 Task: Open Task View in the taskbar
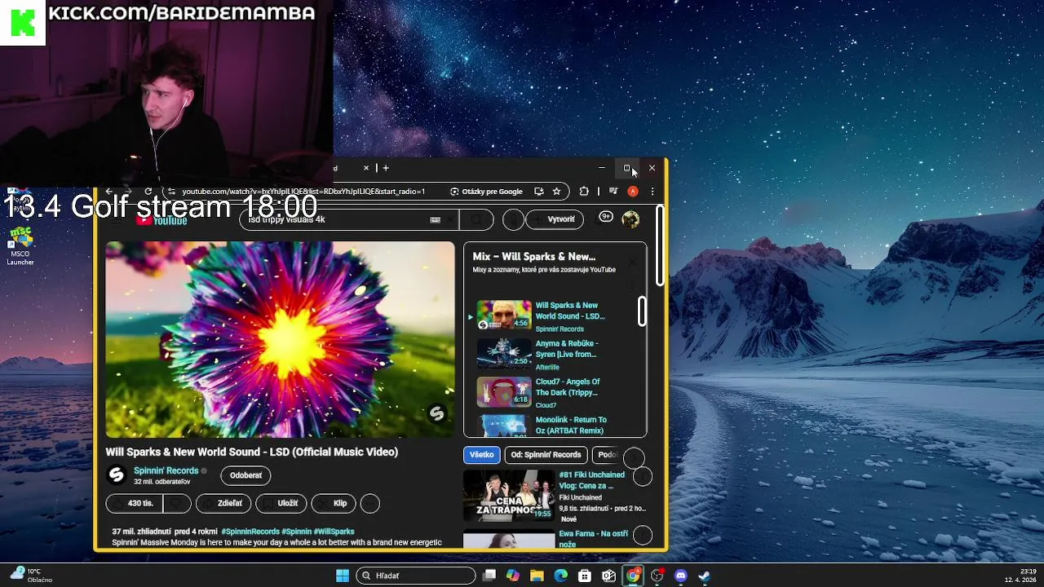pos(489,576)
